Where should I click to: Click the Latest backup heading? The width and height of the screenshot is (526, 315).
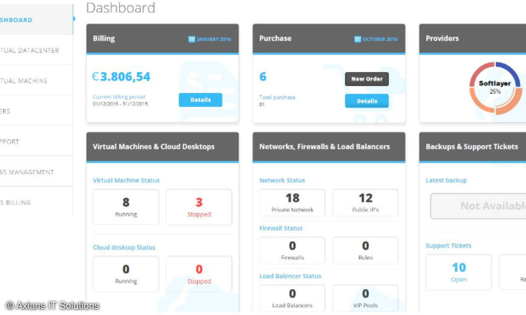coord(446,180)
